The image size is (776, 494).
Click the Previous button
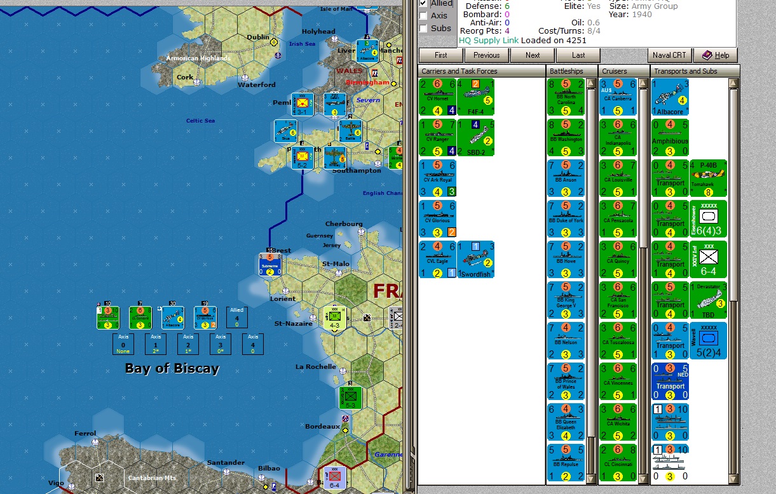487,55
